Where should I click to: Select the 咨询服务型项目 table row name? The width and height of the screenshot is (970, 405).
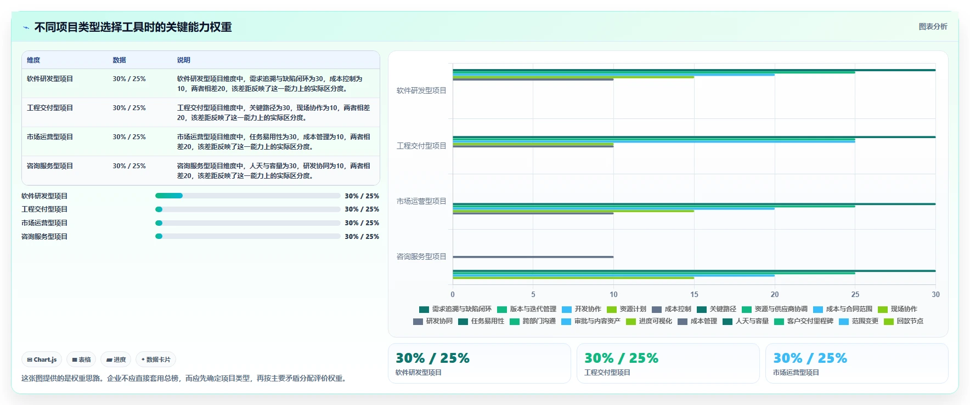pos(50,166)
